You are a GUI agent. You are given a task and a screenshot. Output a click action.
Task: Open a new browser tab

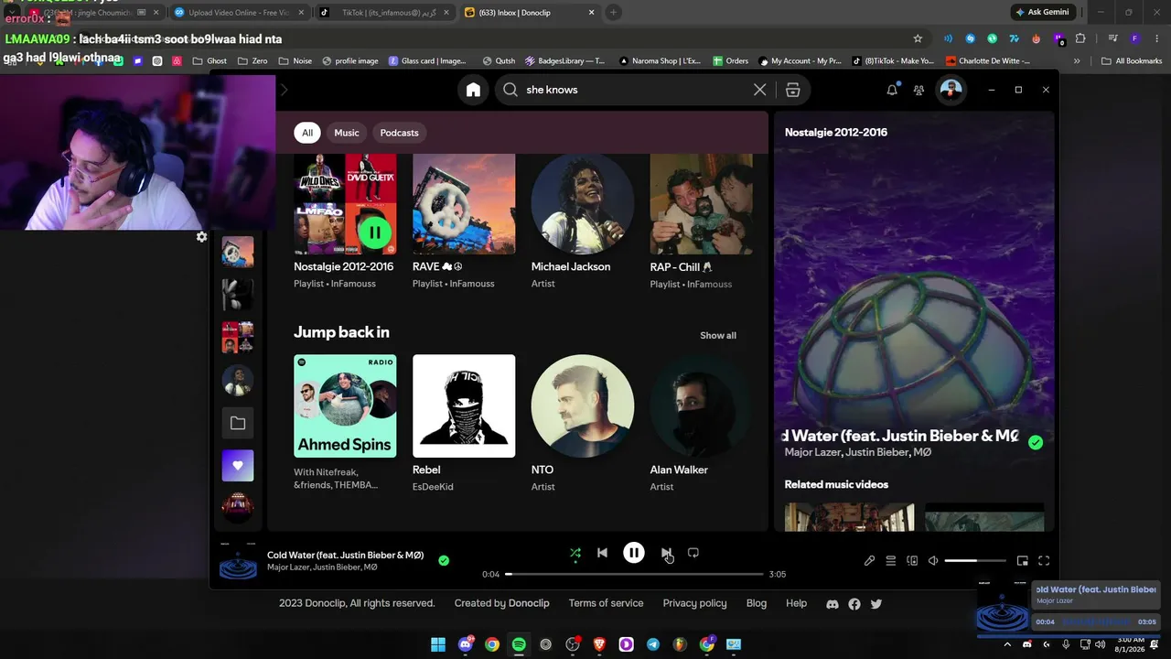click(614, 13)
